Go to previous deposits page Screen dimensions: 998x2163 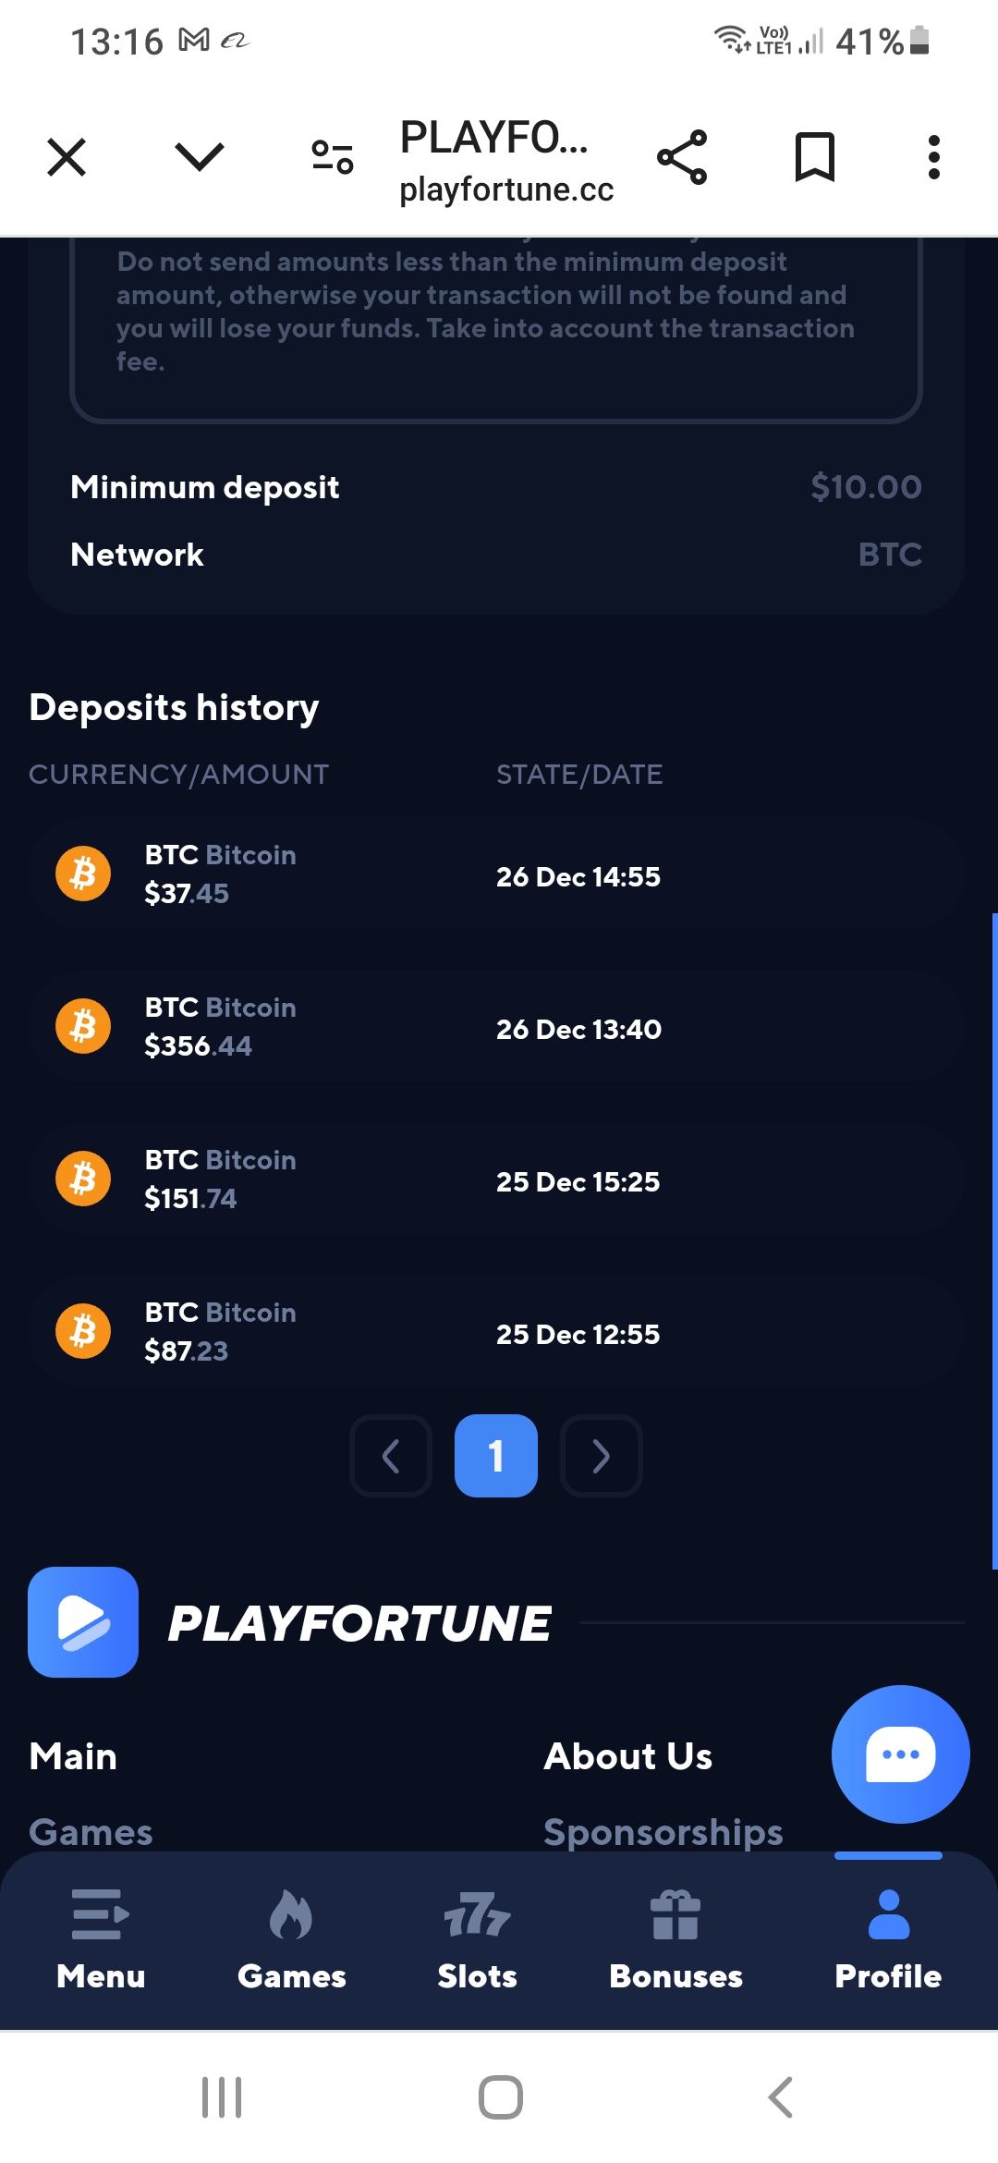tap(391, 1456)
